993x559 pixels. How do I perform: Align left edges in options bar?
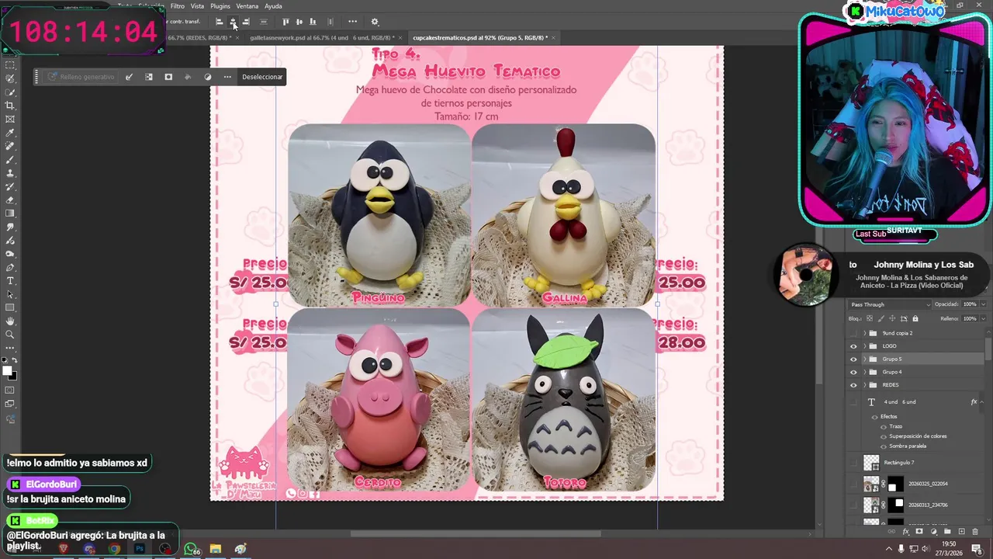tap(219, 22)
